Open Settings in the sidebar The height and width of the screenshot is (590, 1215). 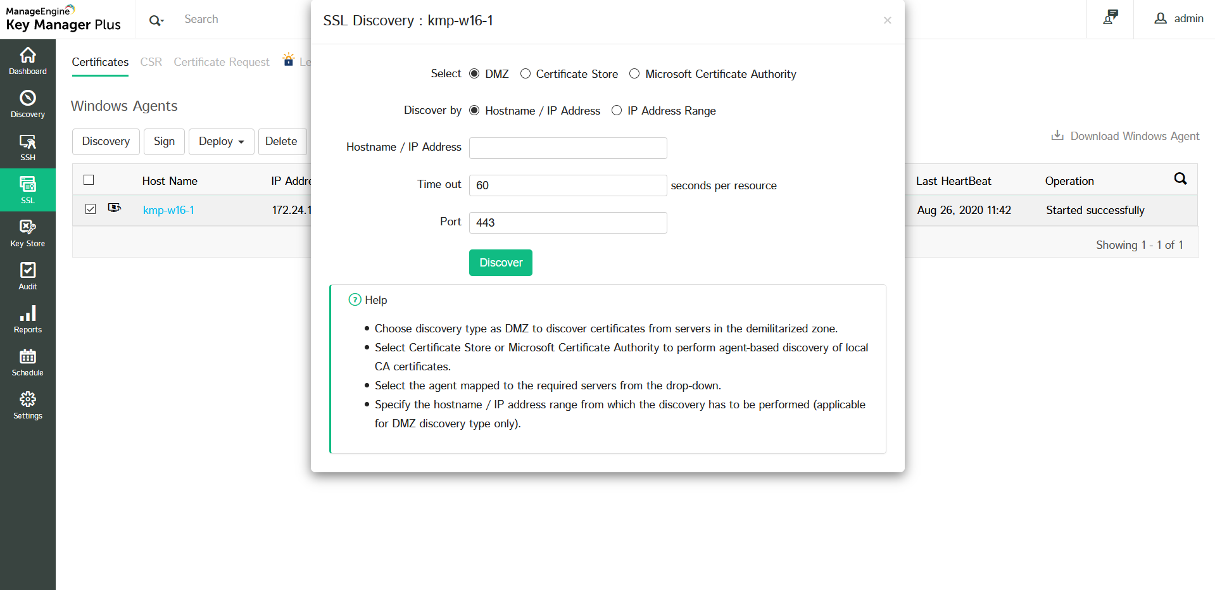(28, 405)
